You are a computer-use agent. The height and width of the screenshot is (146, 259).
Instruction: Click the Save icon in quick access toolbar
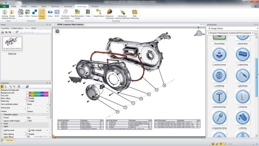click(x=6, y=2)
